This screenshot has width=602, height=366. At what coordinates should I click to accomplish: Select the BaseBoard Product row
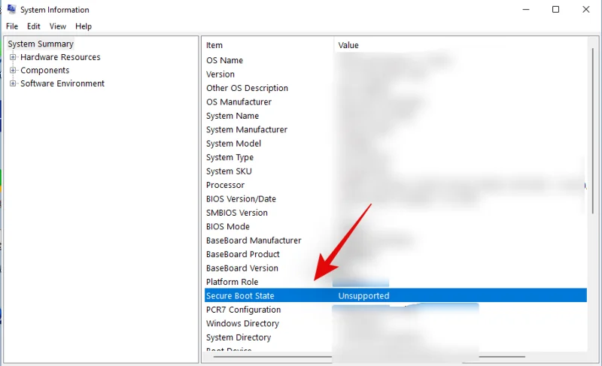396,254
